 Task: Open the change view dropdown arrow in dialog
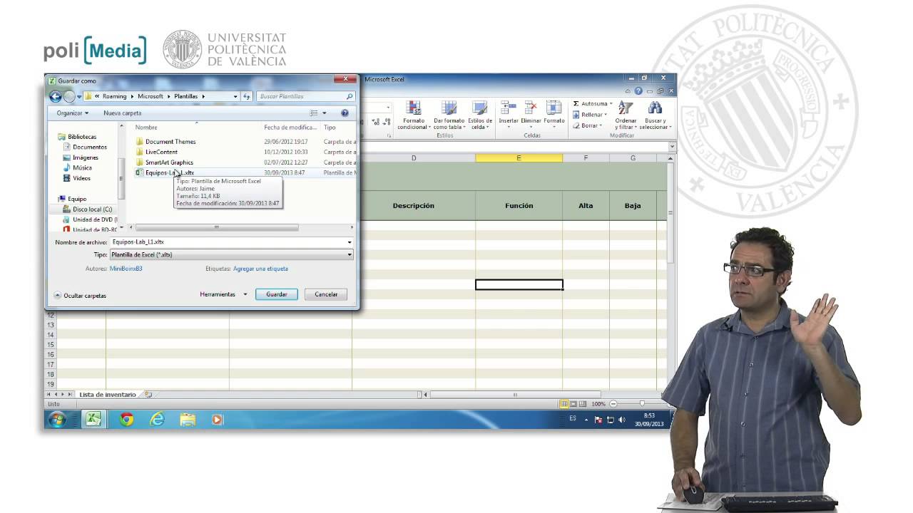point(325,113)
